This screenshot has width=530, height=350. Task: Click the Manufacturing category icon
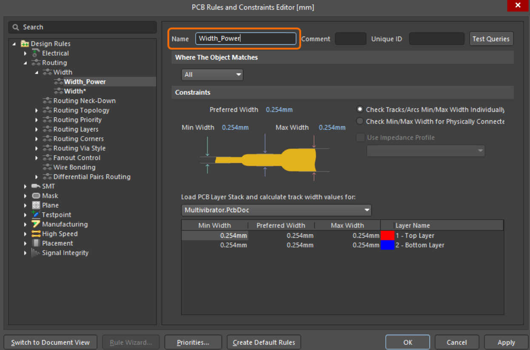pyautogui.click(x=36, y=224)
